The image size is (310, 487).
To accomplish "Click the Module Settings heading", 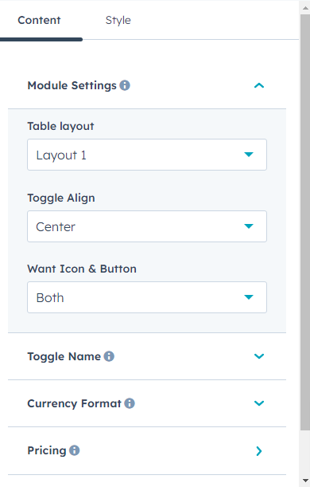I will point(72,85).
